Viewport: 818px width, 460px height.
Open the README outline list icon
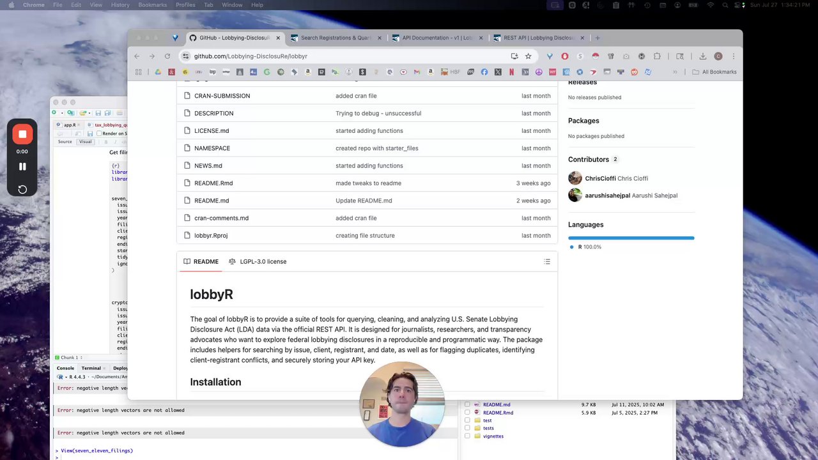pos(547,261)
